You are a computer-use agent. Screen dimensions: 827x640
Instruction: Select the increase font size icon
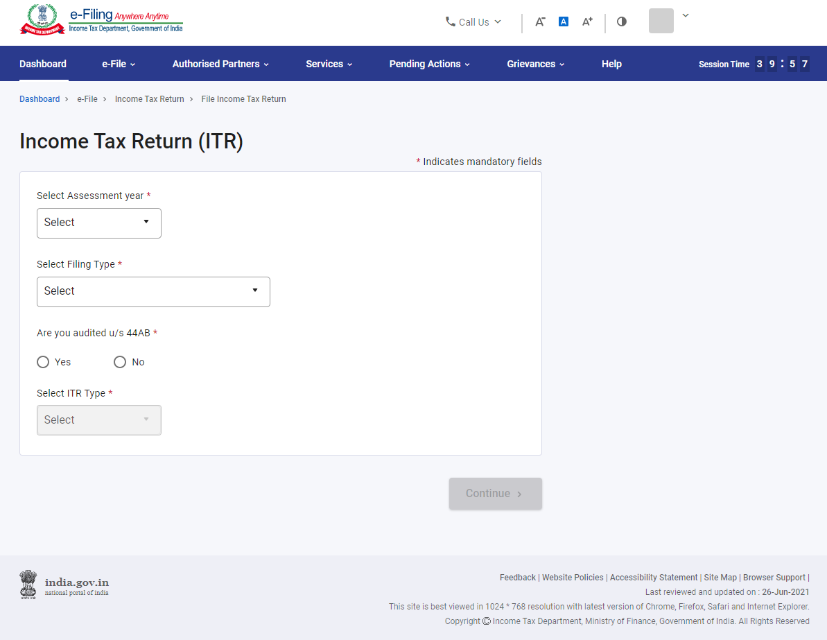[x=586, y=21]
